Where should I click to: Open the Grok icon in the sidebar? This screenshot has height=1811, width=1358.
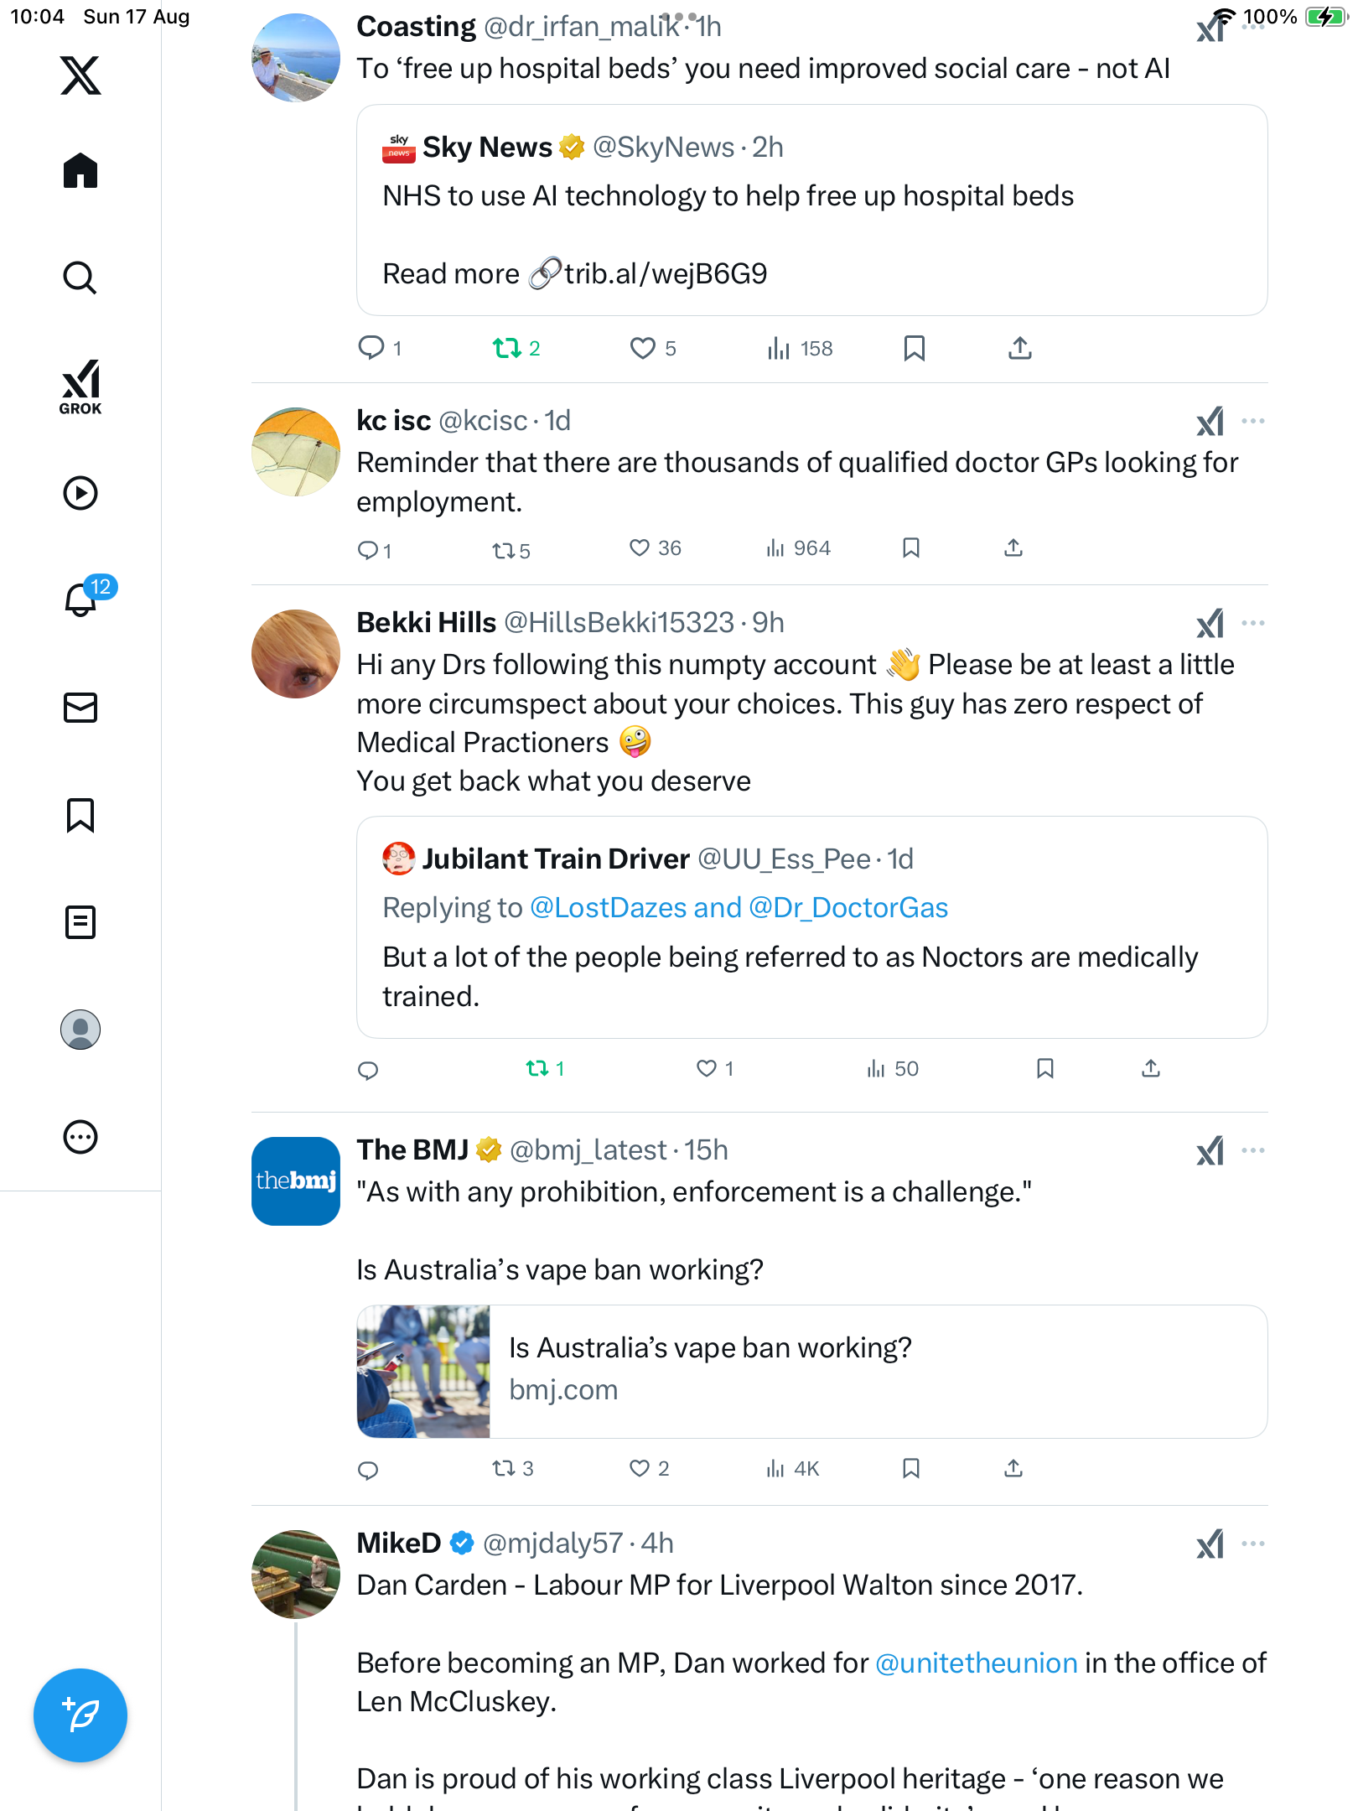tap(80, 387)
